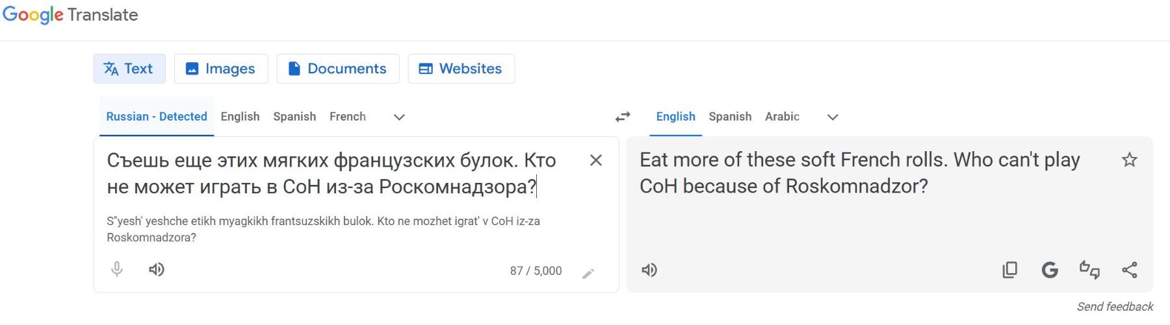This screenshot has height=325, width=1170.
Task: Expand more target languages list
Action: pyautogui.click(x=833, y=117)
